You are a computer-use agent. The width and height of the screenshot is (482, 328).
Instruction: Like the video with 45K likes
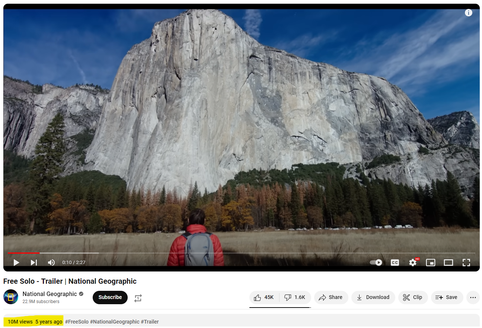click(264, 297)
